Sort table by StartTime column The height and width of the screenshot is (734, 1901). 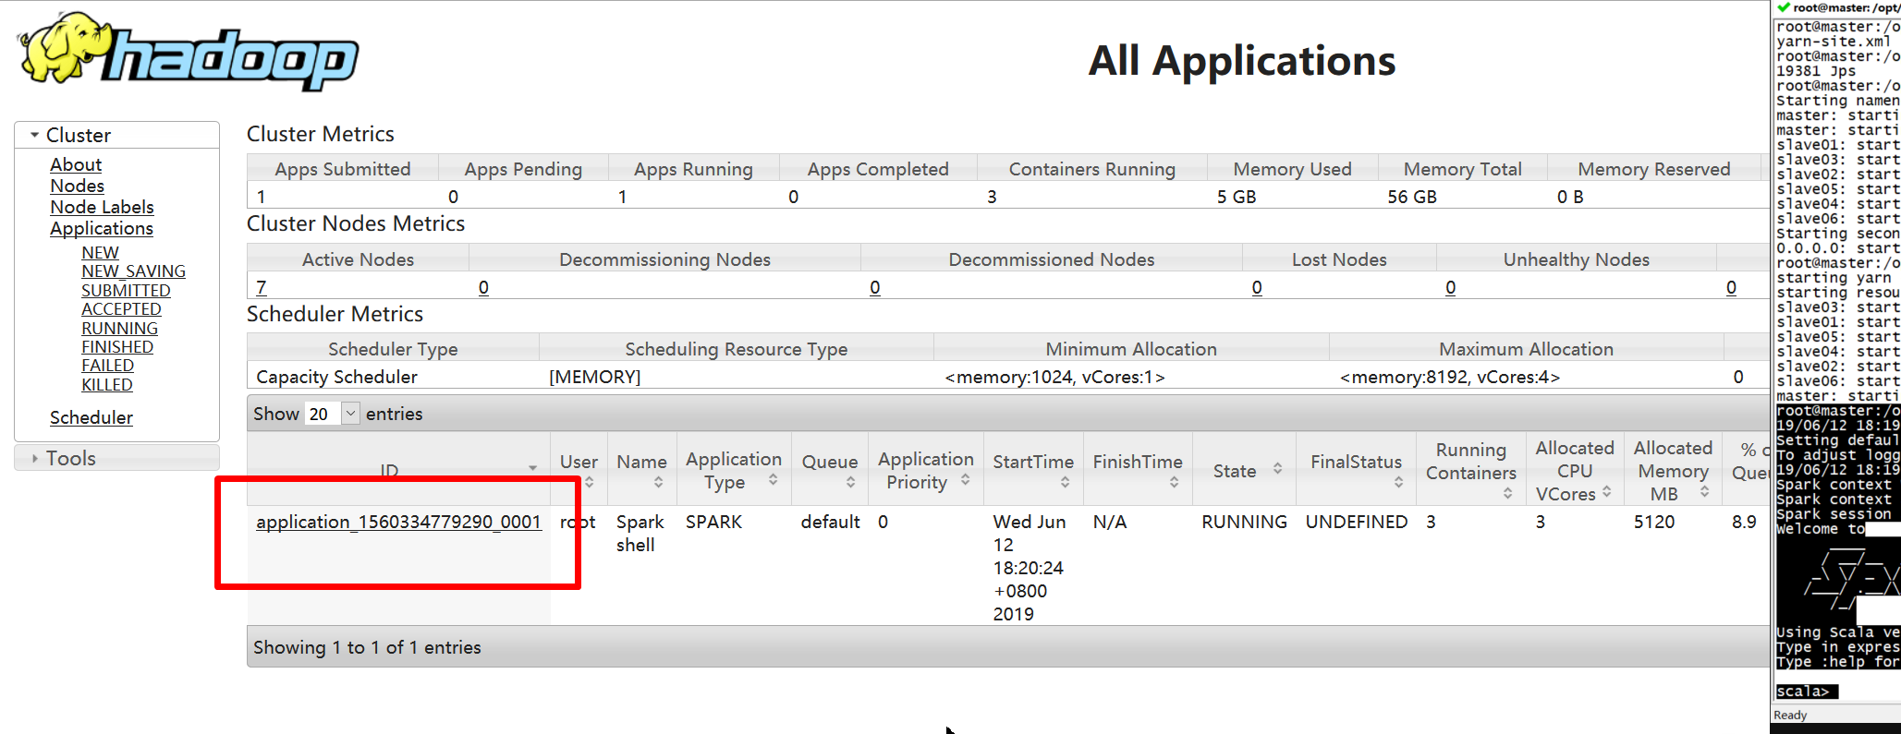coord(1033,469)
